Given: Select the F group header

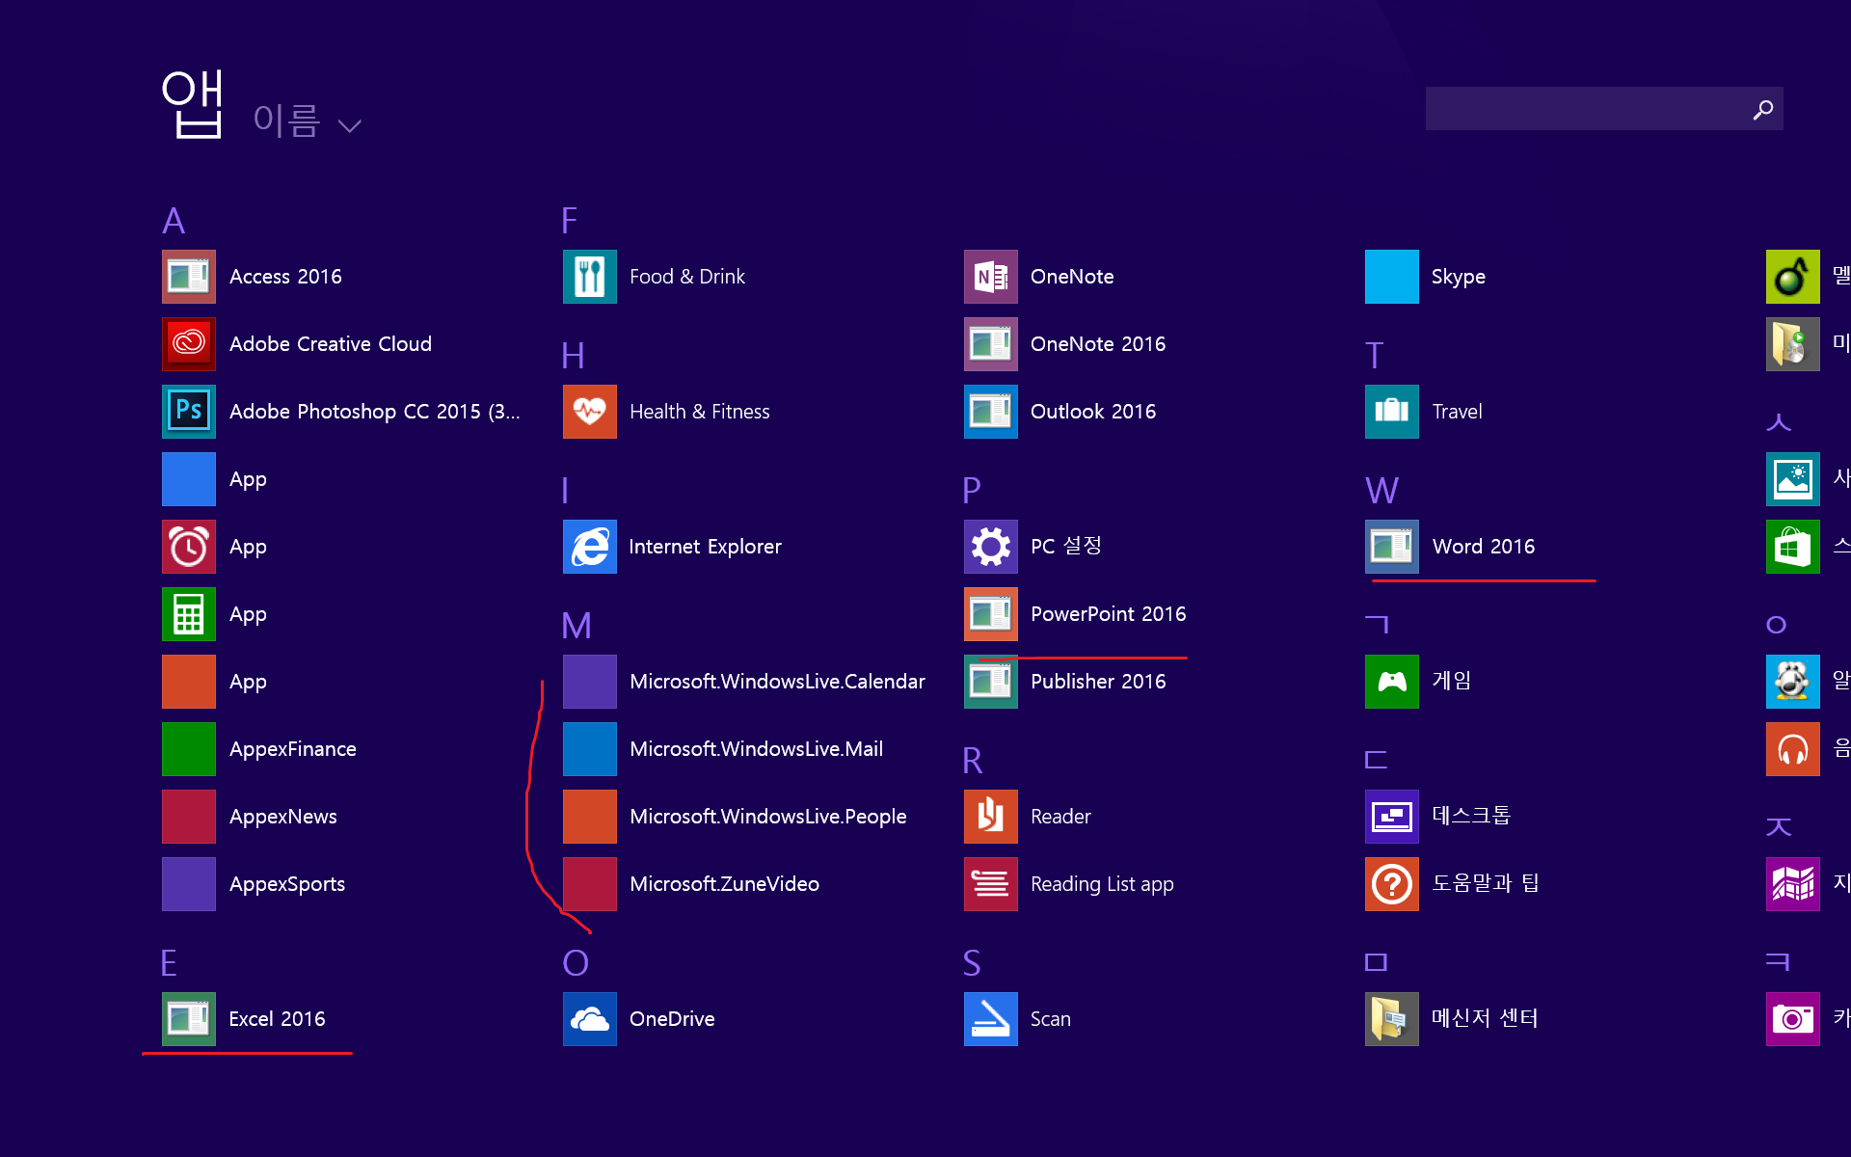Looking at the screenshot, I should [570, 221].
